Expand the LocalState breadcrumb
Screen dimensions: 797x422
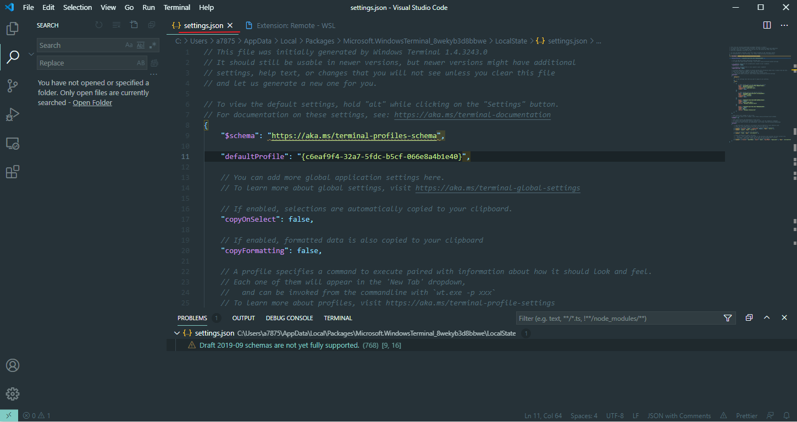pos(511,41)
